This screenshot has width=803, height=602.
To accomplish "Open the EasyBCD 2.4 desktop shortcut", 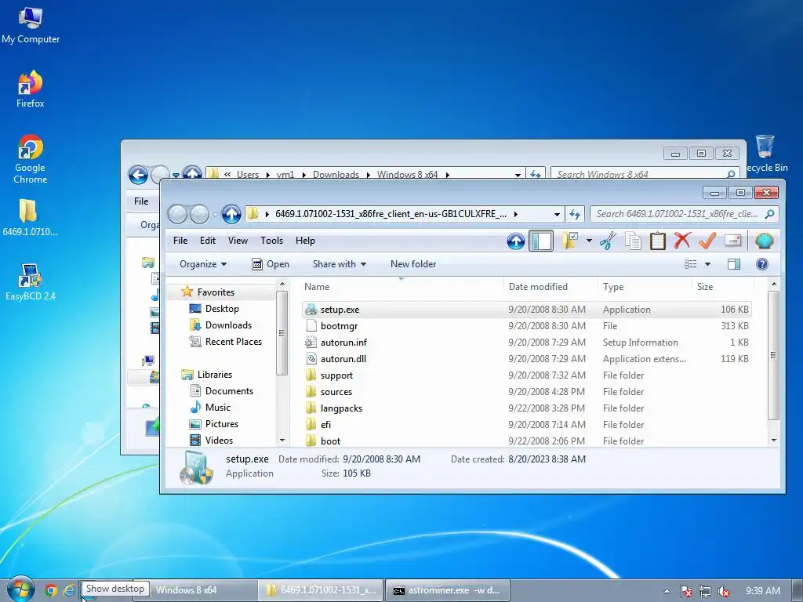I will pos(31,282).
